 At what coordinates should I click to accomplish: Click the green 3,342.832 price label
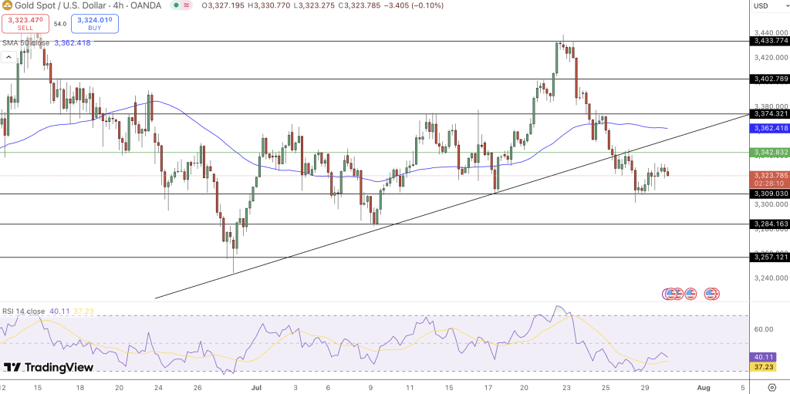click(x=771, y=152)
